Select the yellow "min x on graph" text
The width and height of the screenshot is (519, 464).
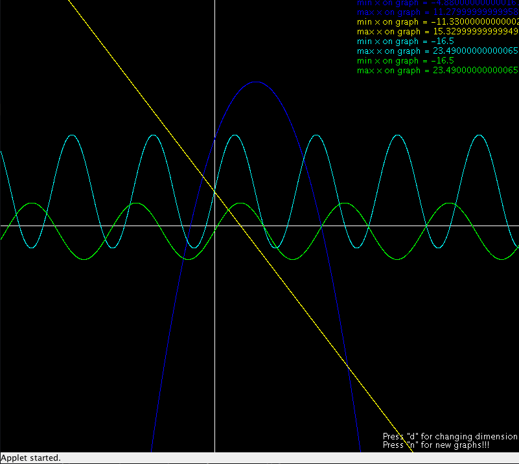[x=438, y=22]
